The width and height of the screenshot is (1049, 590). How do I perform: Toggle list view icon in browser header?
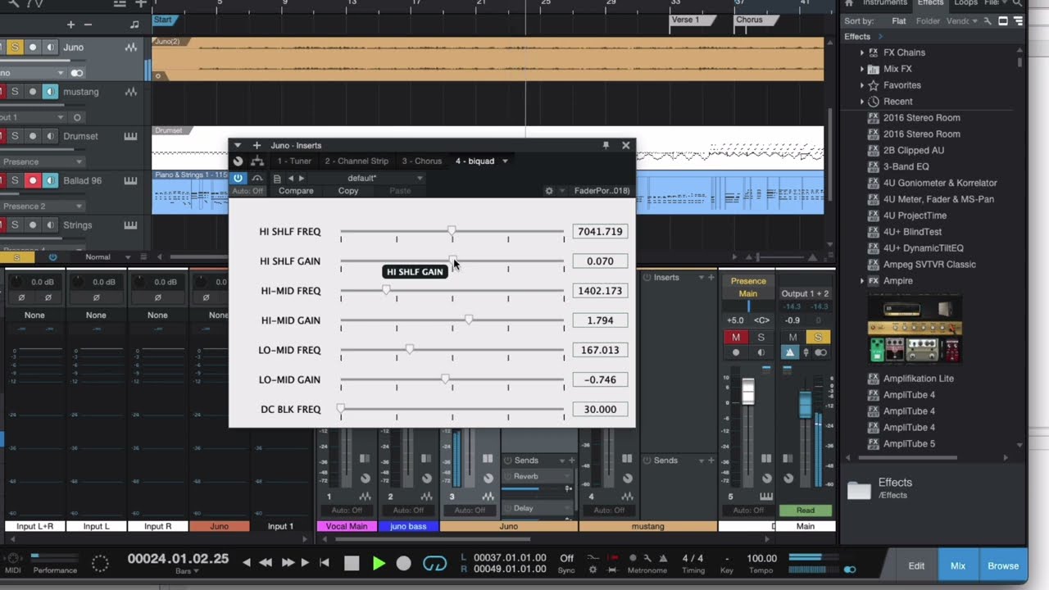tap(1018, 21)
